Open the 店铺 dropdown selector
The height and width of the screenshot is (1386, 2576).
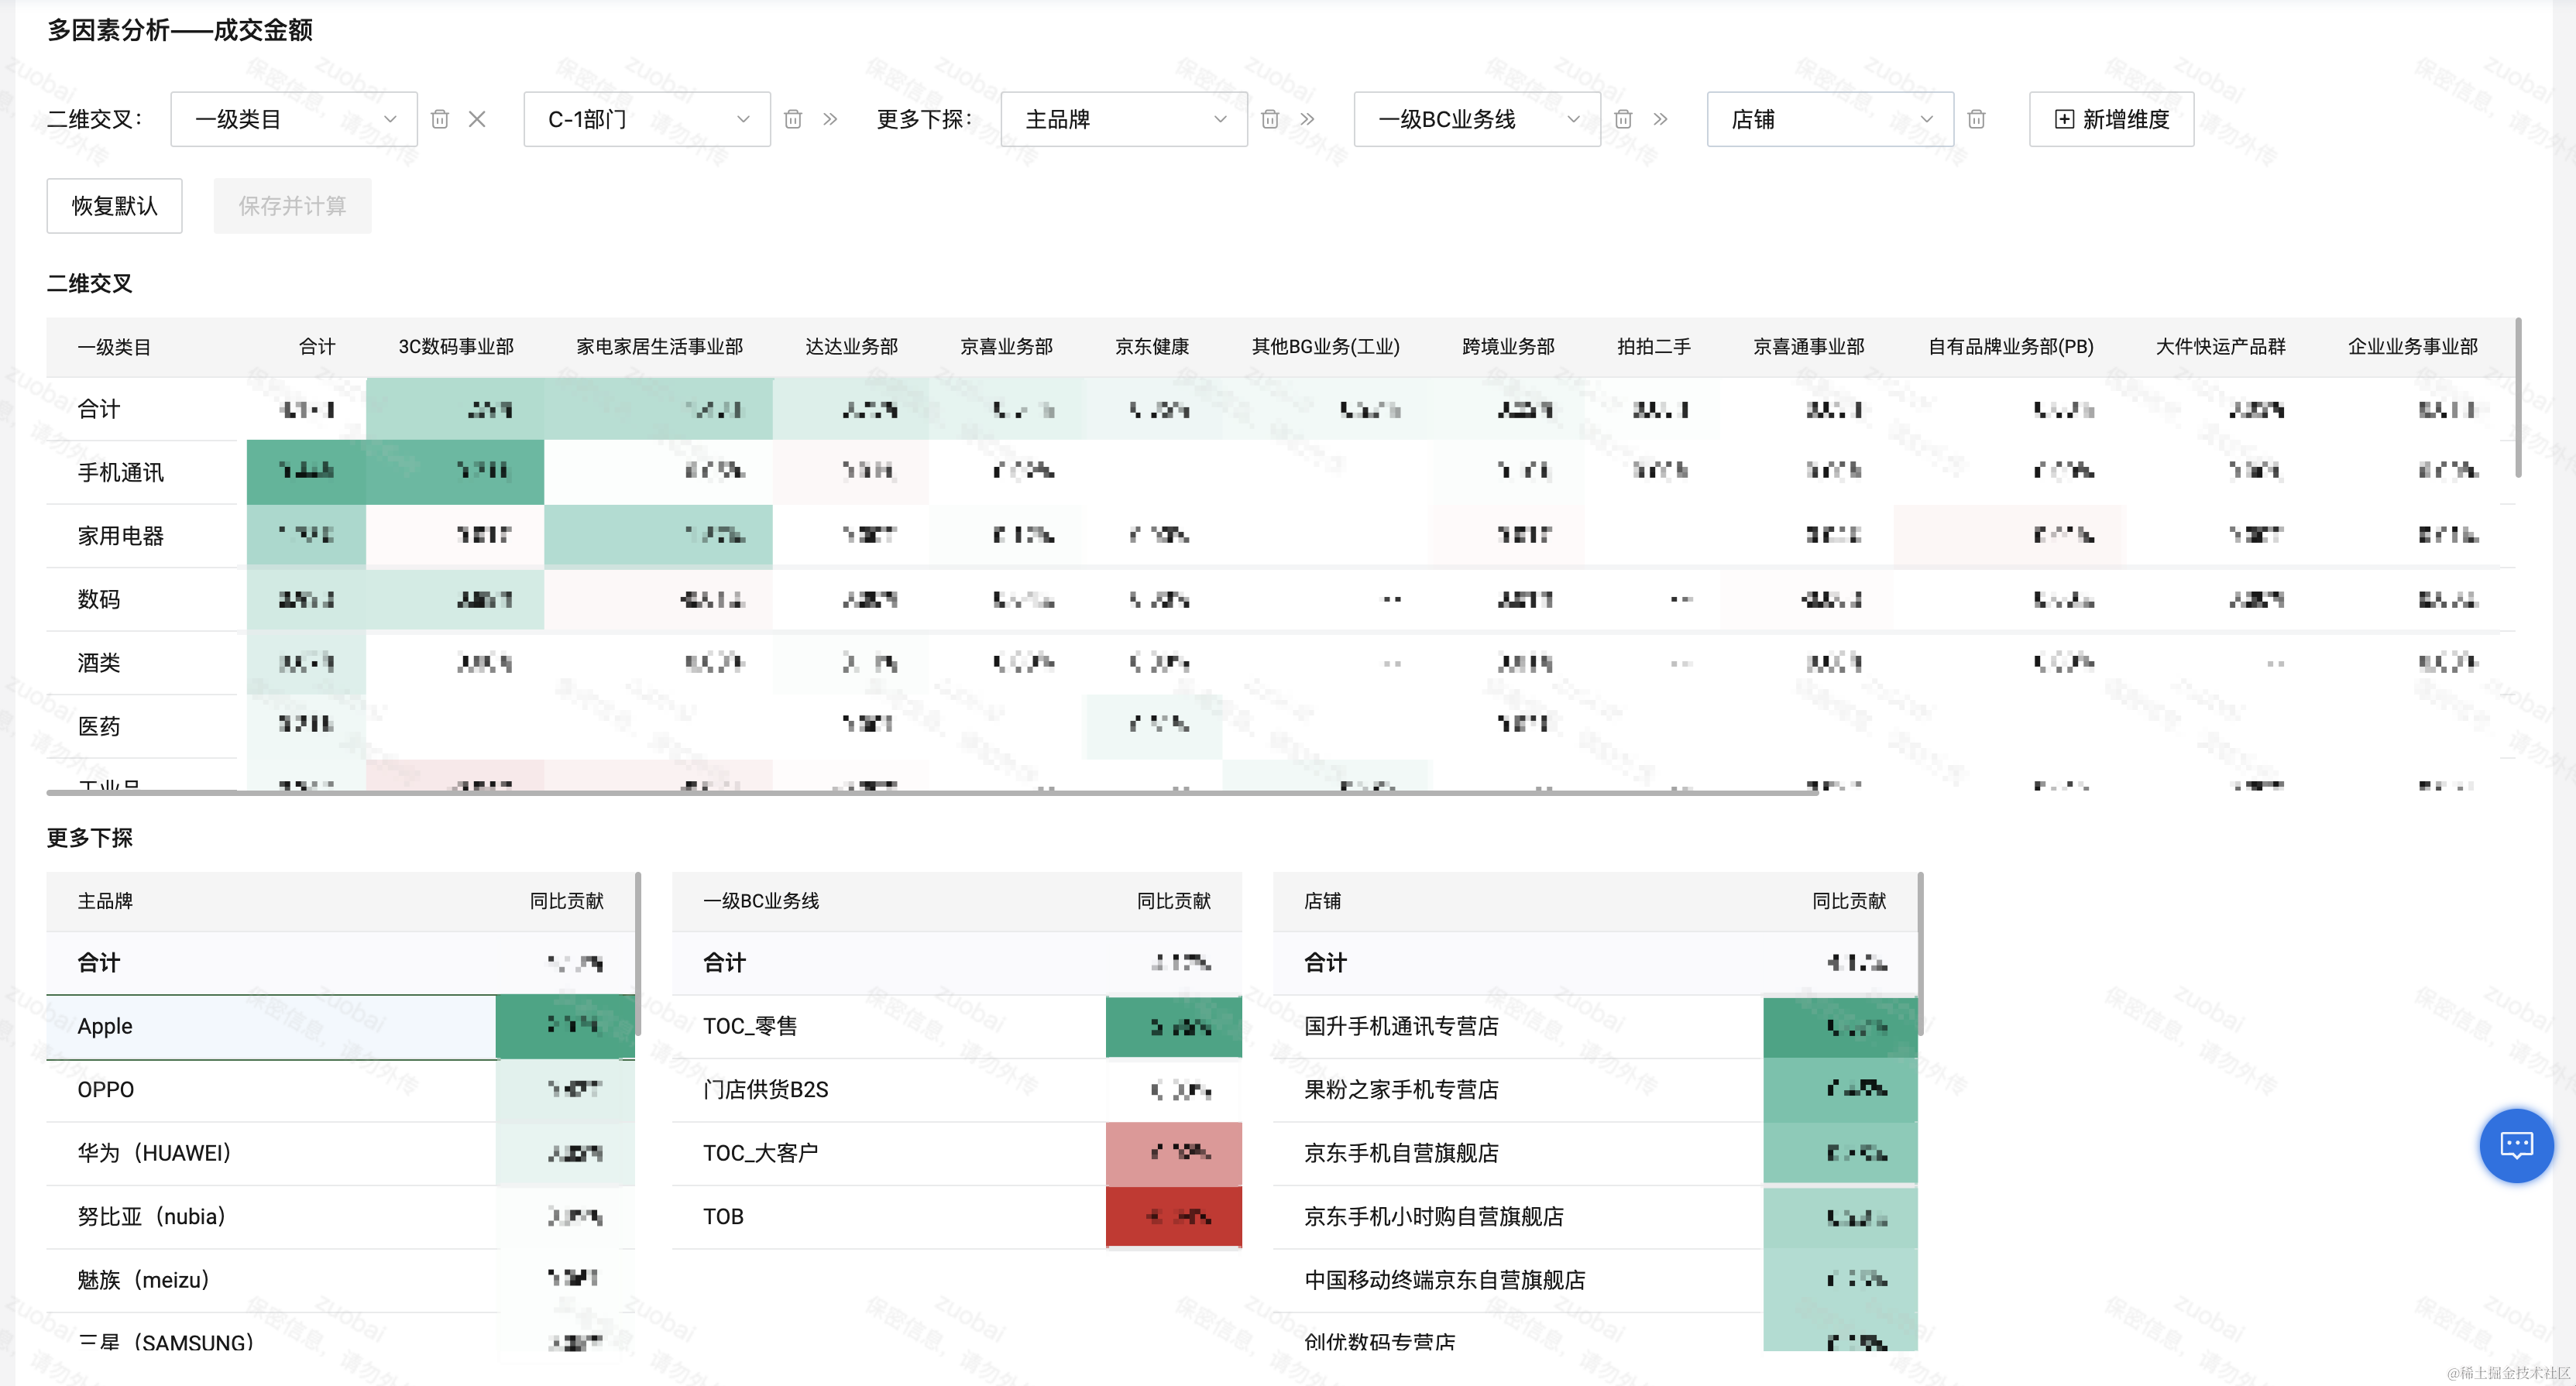[1829, 119]
